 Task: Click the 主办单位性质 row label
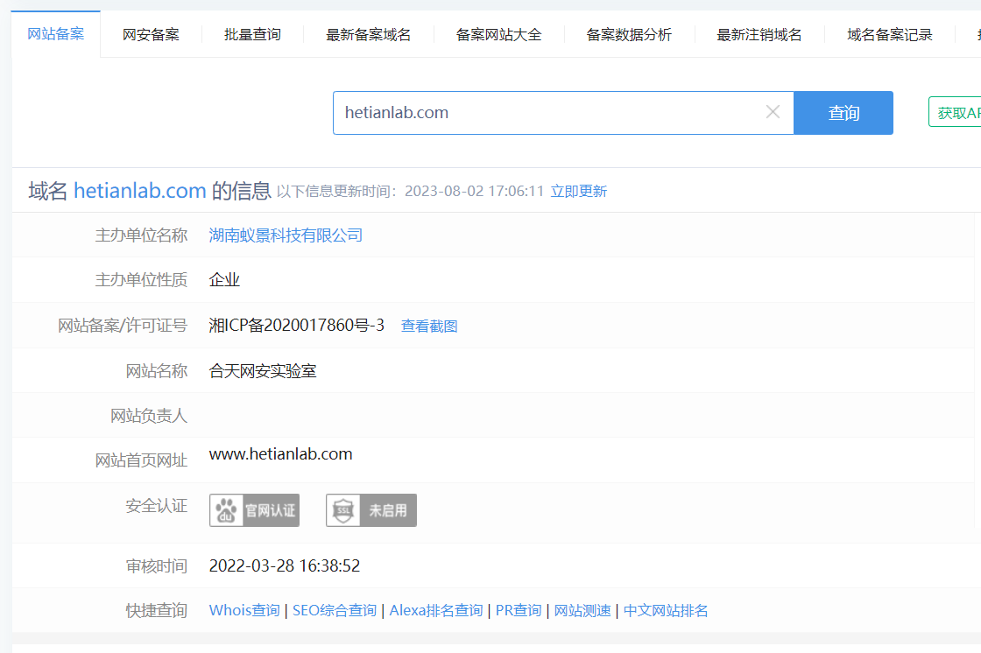[141, 279]
